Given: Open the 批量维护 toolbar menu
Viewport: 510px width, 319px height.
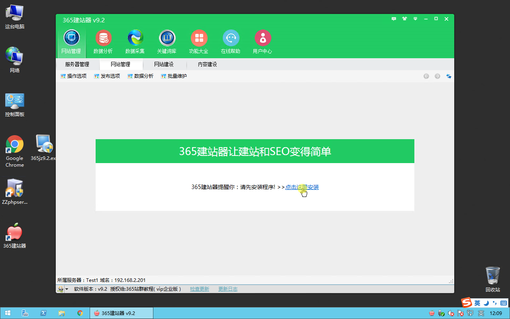Looking at the screenshot, I should pos(174,76).
